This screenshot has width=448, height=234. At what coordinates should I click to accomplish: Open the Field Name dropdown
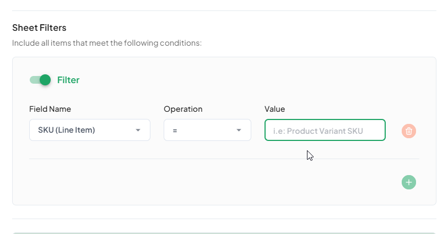click(89, 130)
